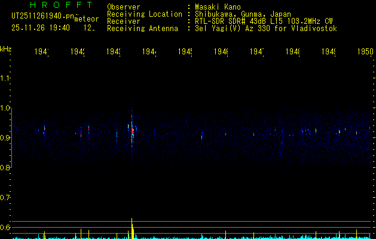Click the 0.6 frequency axis label
The image size is (376, 239).
tap(6, 227)
